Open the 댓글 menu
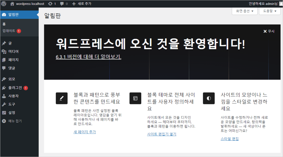 19,68
